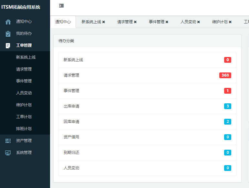Click the 待办分类 panel heading

point(66,41)
